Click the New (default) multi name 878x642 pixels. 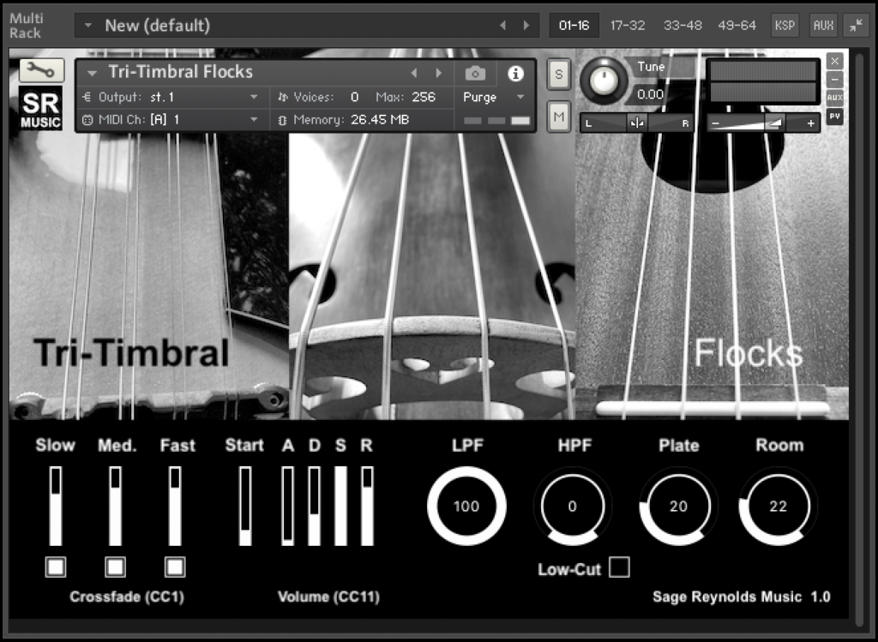pyautogui.click(x=158, y=25)
